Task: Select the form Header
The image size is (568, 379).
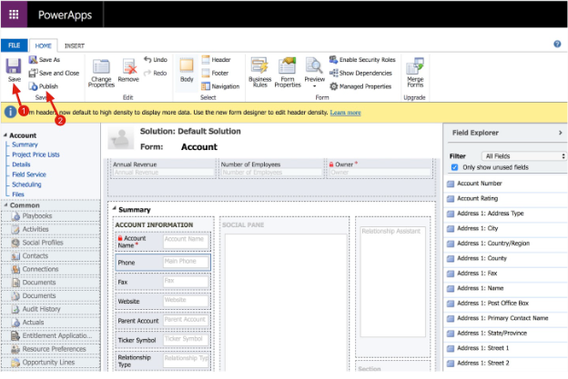Action: pyautogui.click(x=216, y=60)
